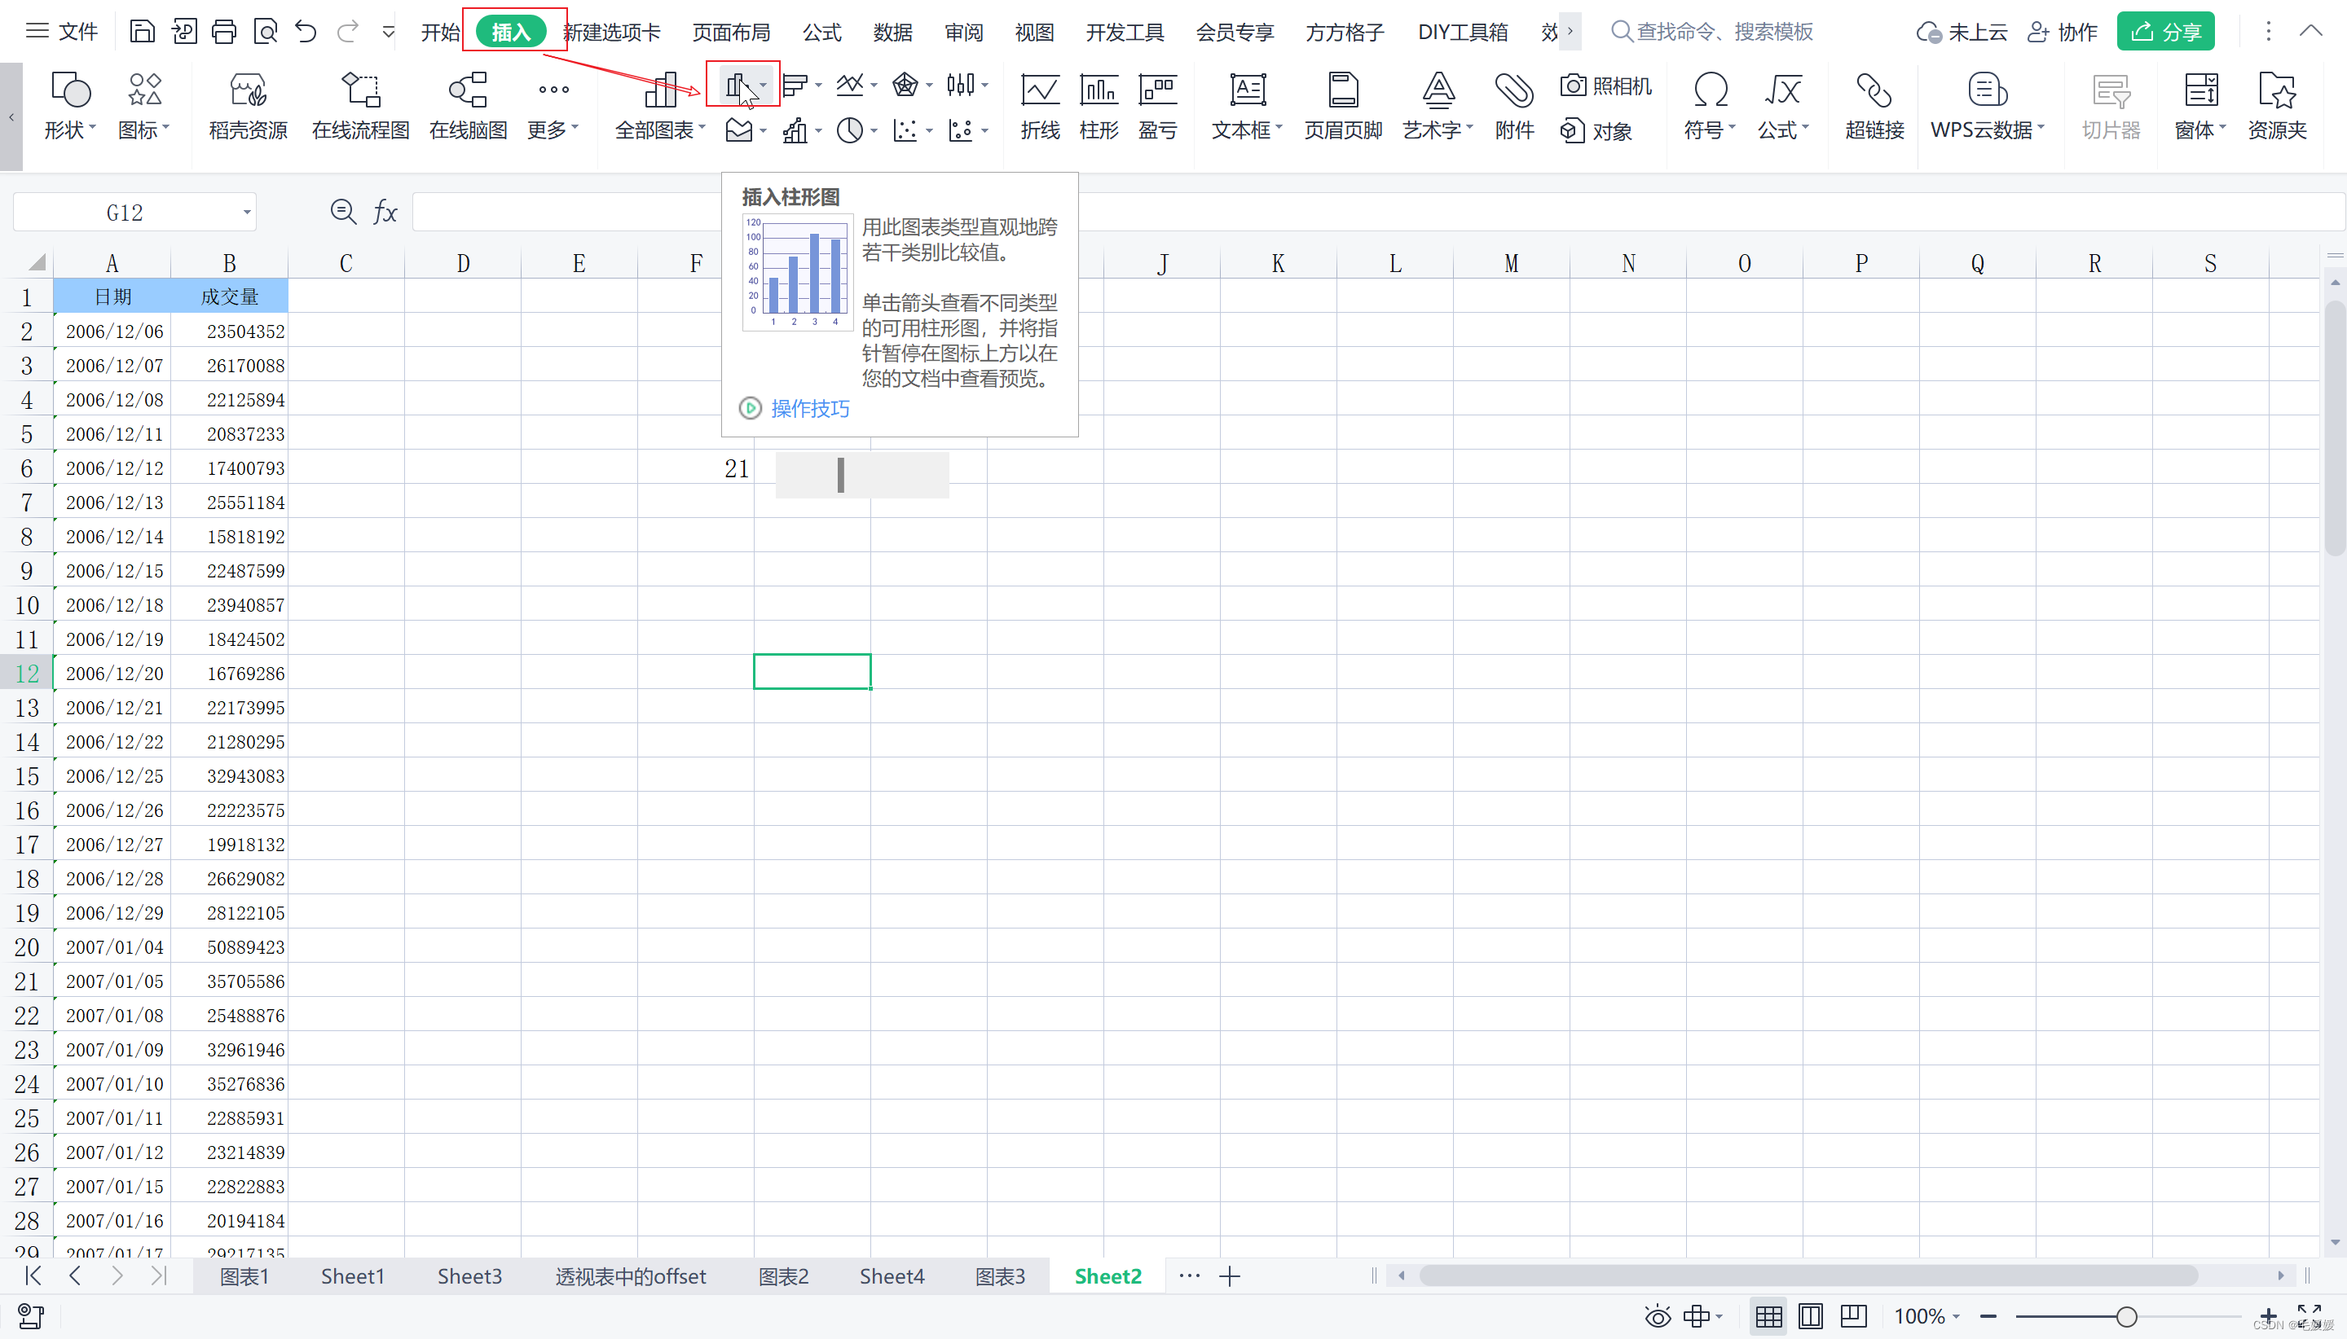
Task: Insert a stock chart
Action: tap(961, 86)
